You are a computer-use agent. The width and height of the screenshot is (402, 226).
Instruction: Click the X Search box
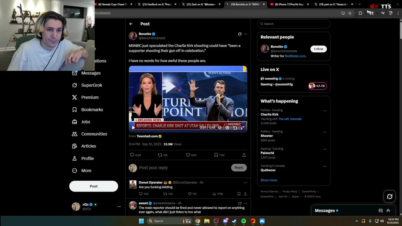click(294, 24)
